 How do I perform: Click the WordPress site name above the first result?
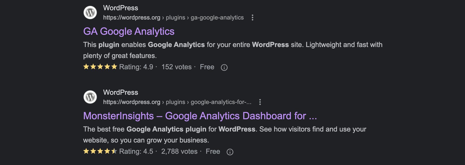pos(121,8)
